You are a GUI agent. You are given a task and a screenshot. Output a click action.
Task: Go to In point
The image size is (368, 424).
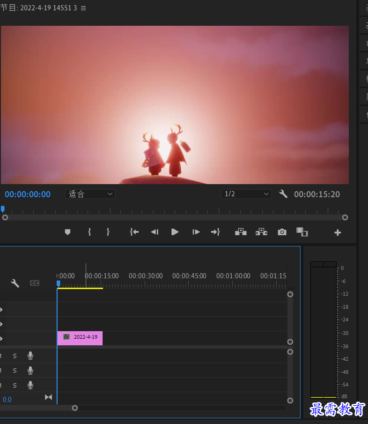(134, 232)
